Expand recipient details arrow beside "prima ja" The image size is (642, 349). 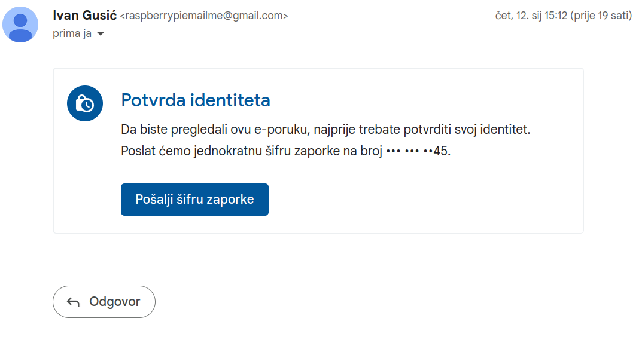coord(101,34)
